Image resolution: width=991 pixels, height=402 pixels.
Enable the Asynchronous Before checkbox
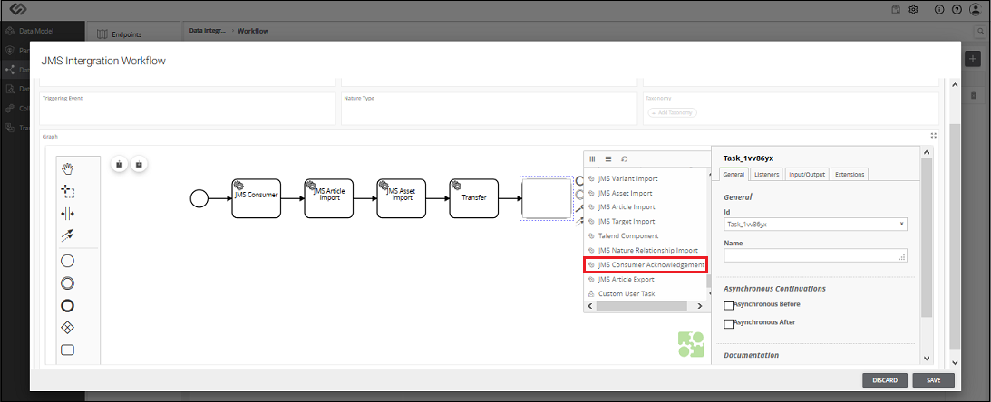coord(729,305)
